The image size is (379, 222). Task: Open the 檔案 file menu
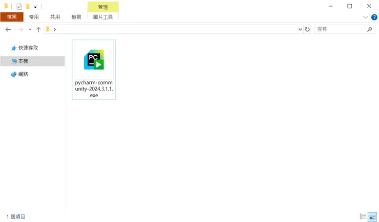click(12, 17)
